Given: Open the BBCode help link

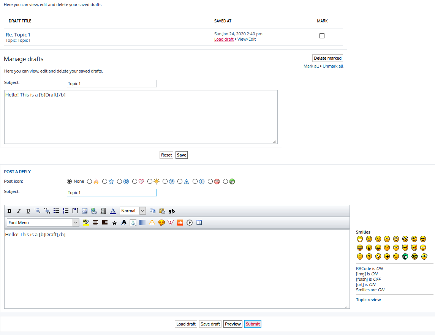Looking at the screenshot, I should [364, 269].
